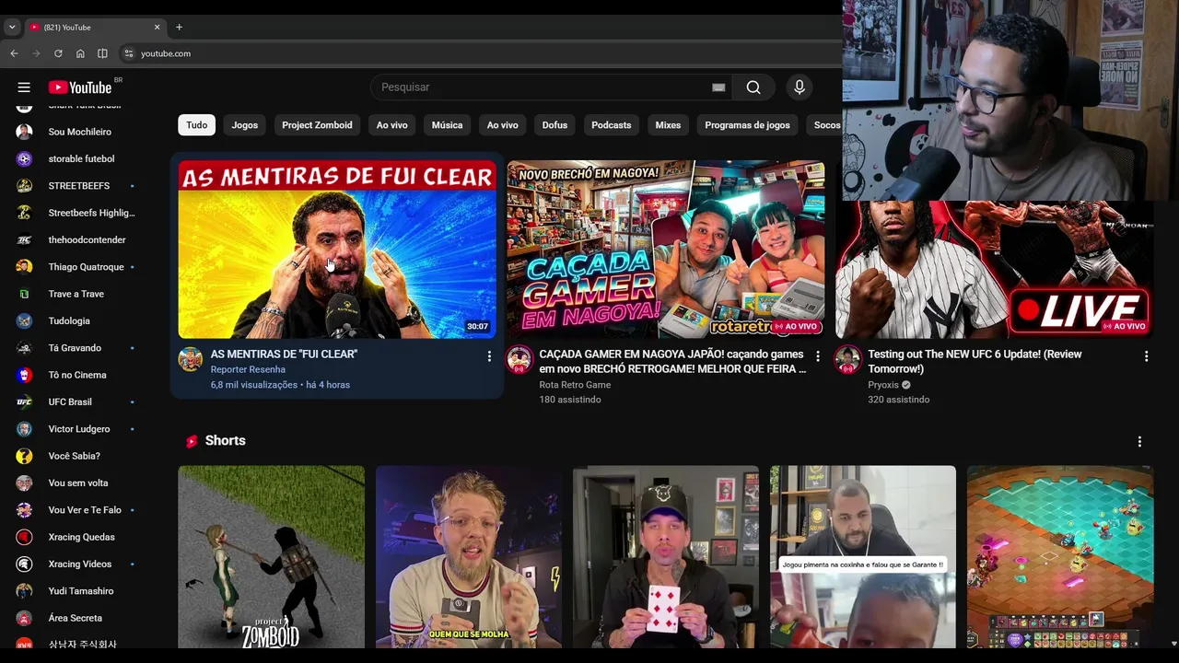Open CAÇADA GAMER EM NAGOYA JAPÃO video title

pos(672,361)
